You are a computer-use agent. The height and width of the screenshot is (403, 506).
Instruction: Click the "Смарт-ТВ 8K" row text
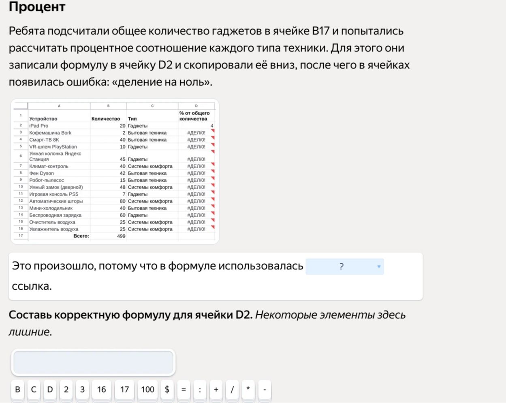pos(44,140)
